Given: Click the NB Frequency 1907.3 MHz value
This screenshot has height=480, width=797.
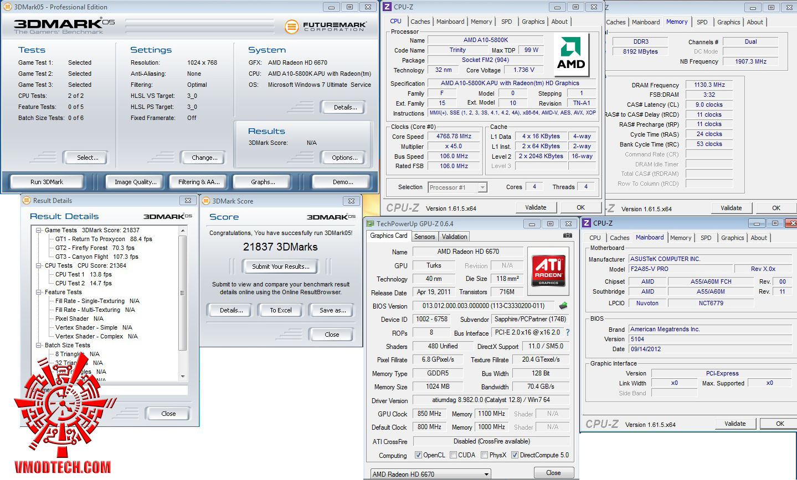Looking at the screenshot, I should (x=750, y=61).
